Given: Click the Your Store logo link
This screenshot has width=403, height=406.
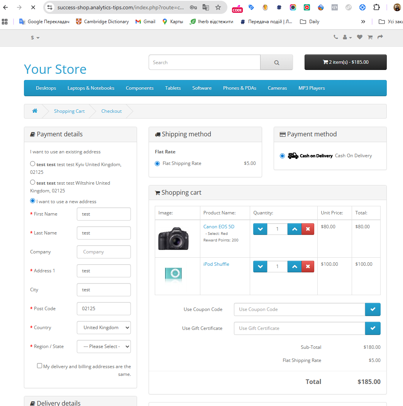Looking at the screenshot, I should point(55,69).
